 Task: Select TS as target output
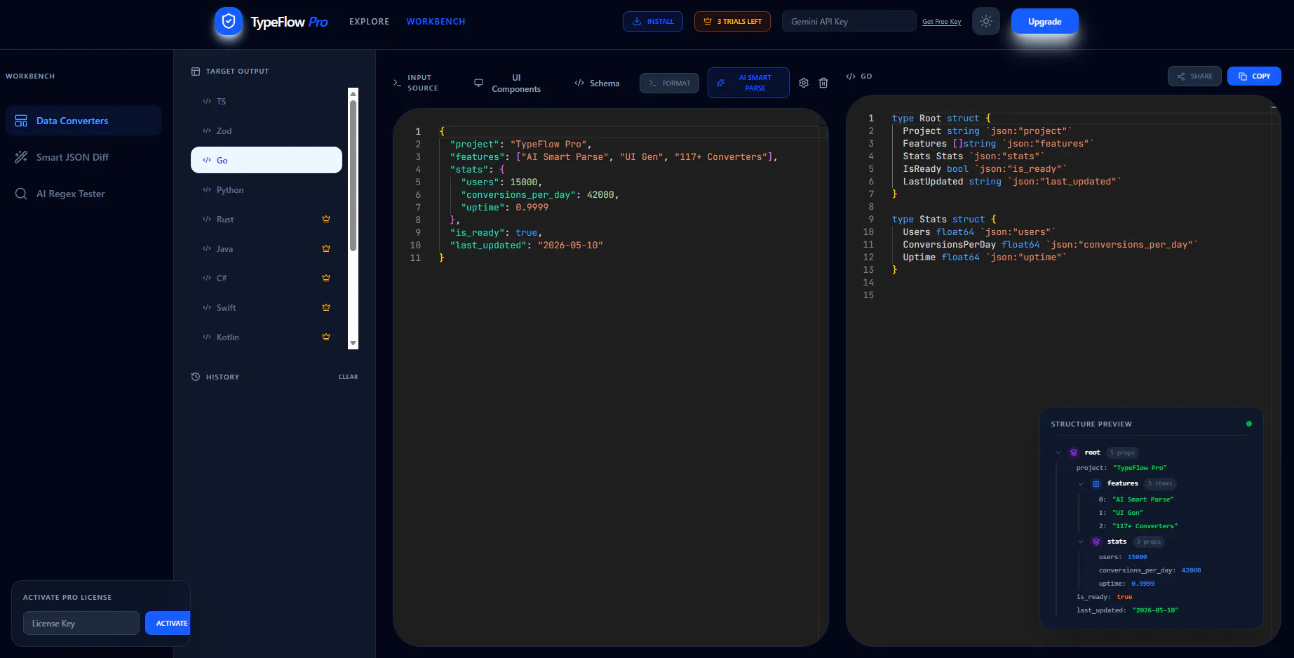tap(267, 101)
